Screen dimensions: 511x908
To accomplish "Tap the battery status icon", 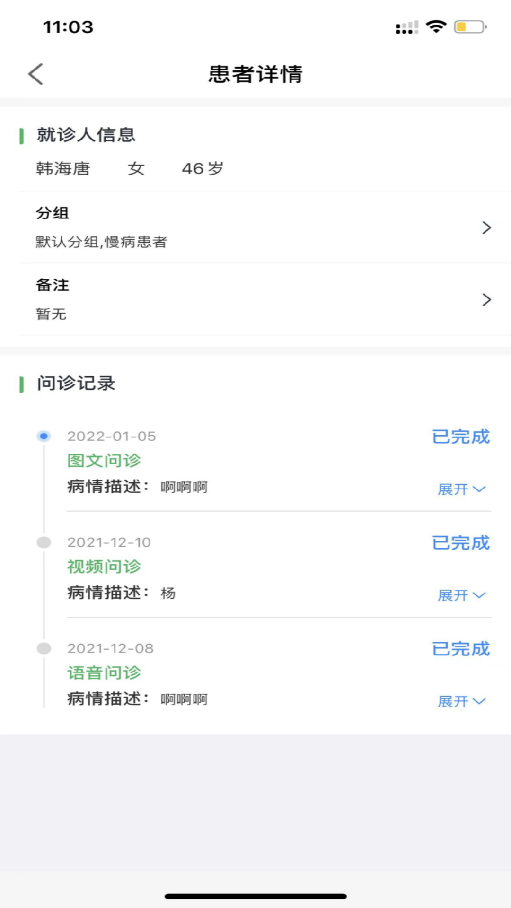I will (x=470, y=27).
